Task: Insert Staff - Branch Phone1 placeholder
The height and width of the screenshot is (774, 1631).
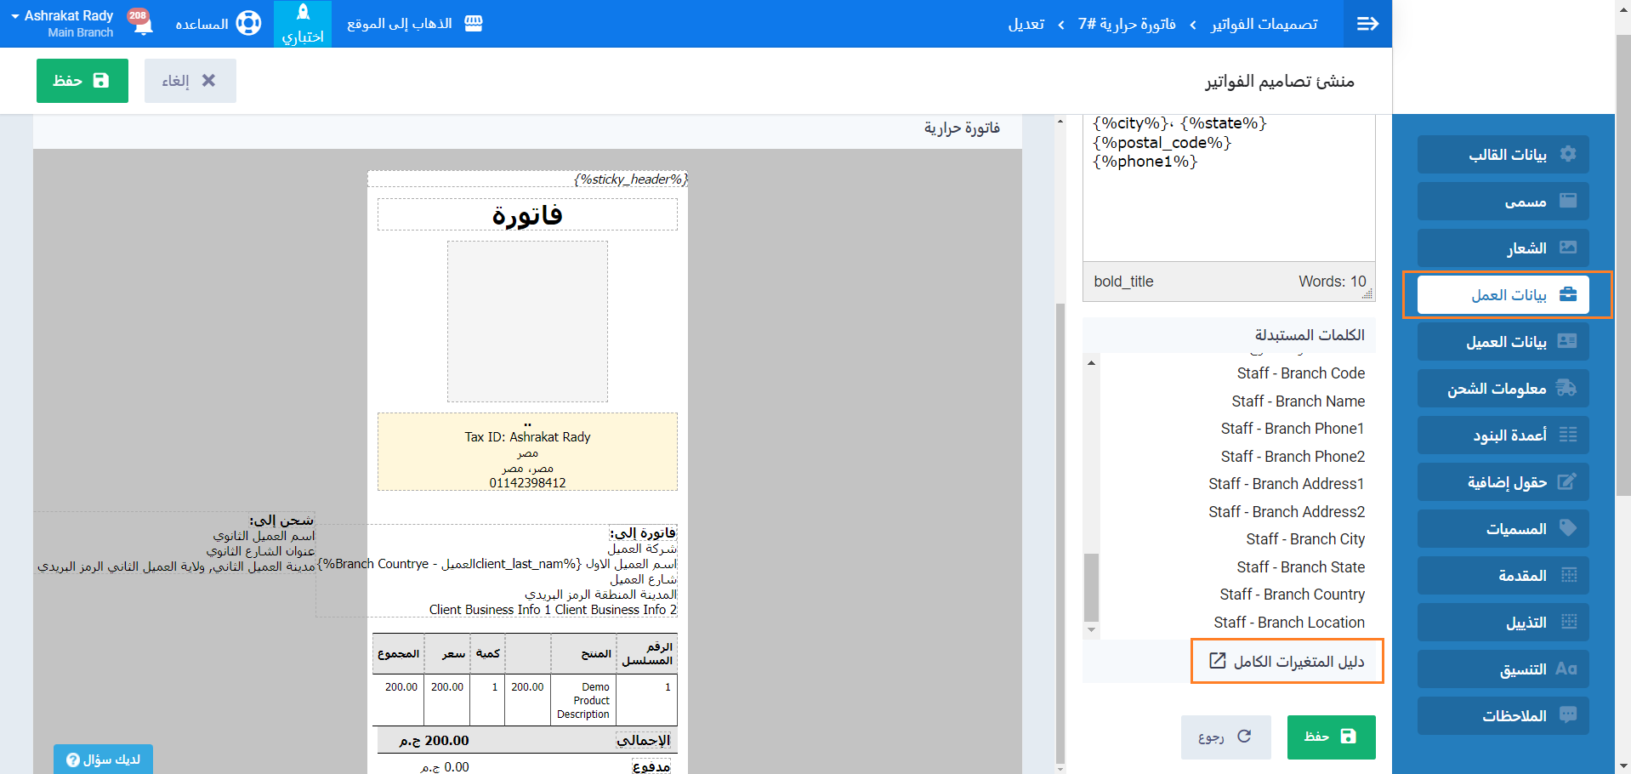Action: [1292, 429]
